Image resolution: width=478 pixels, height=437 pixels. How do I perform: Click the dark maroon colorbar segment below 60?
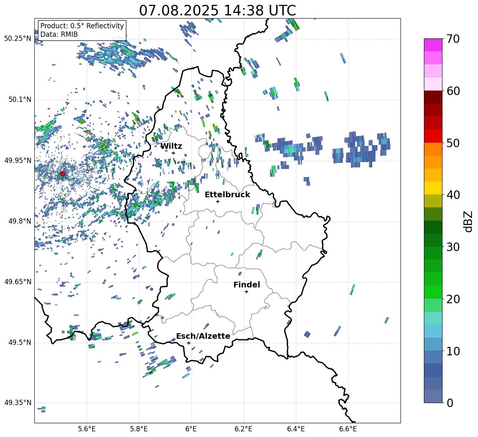click(x=433, y=97)
